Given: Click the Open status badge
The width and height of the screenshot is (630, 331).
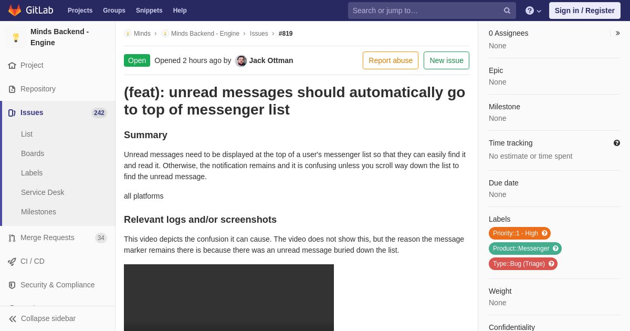Looking at the screenshot, I should click(x=137, y=60).
